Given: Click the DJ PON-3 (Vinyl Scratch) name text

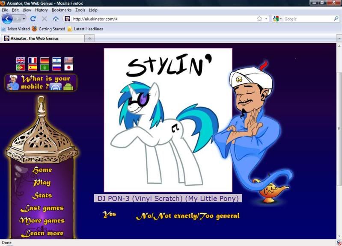Looking at the screenshot, I should click(x=168, y=198).
